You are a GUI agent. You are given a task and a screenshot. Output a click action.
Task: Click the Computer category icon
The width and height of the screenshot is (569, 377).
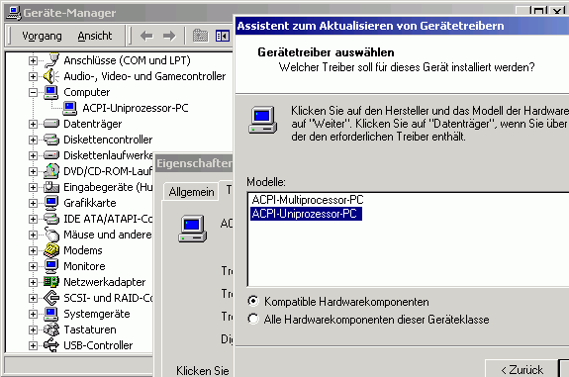pos(51,92)
